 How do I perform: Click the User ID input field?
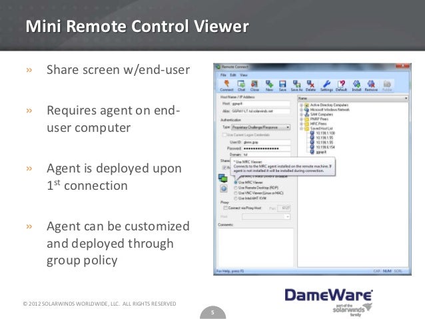pos(266,142)
